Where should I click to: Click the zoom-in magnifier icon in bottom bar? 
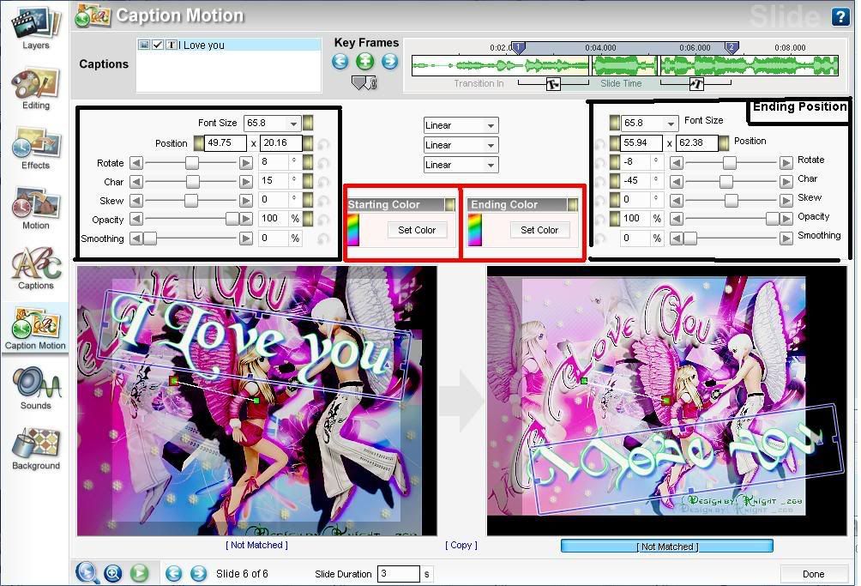tap(113, 573)
